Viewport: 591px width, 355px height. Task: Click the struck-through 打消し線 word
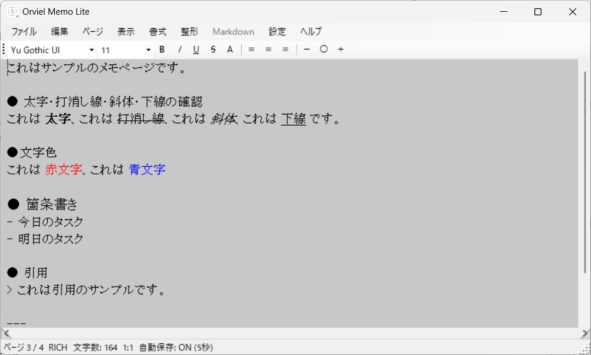[141, 119]
